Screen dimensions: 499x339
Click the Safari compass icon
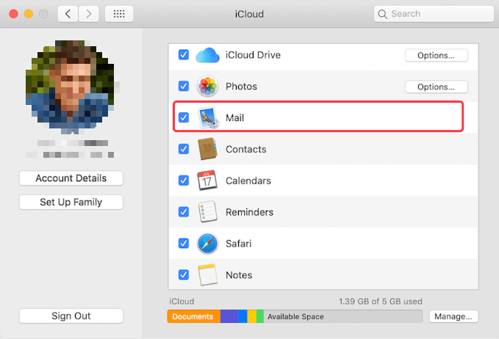(x=207, y=244)
